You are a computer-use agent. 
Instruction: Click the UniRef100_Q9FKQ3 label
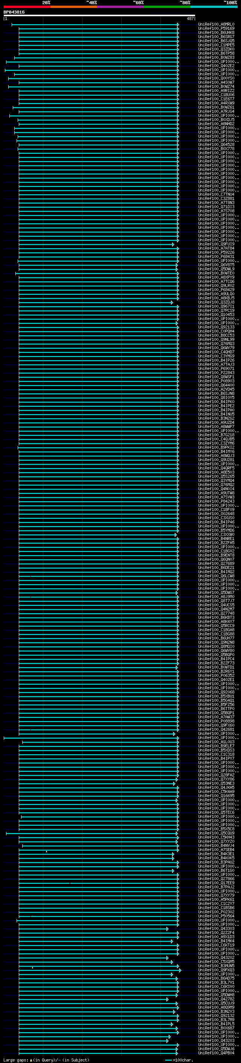pos(216,970)
